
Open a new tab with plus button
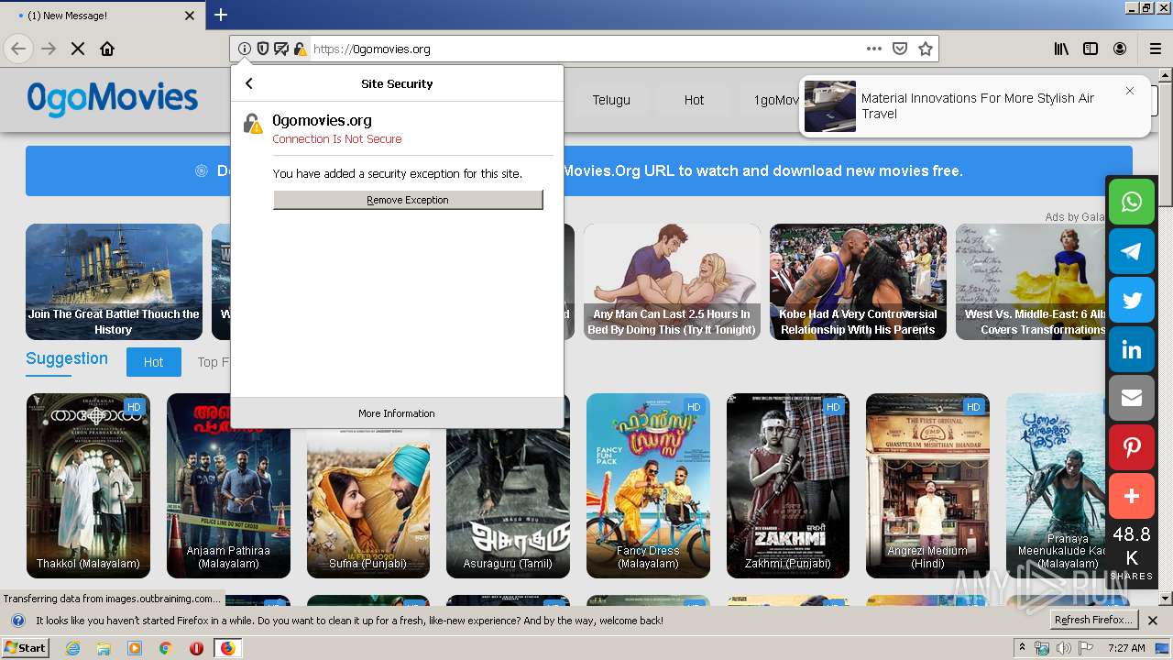click(x=221, y=15)
